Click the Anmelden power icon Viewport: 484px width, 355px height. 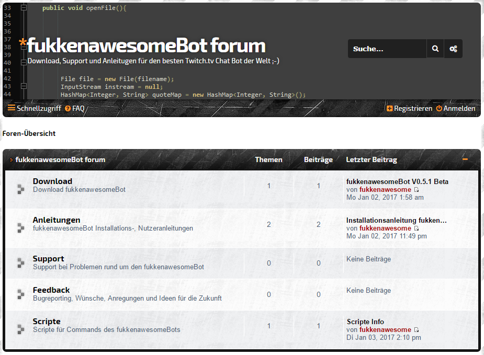[x=439, y=108]
